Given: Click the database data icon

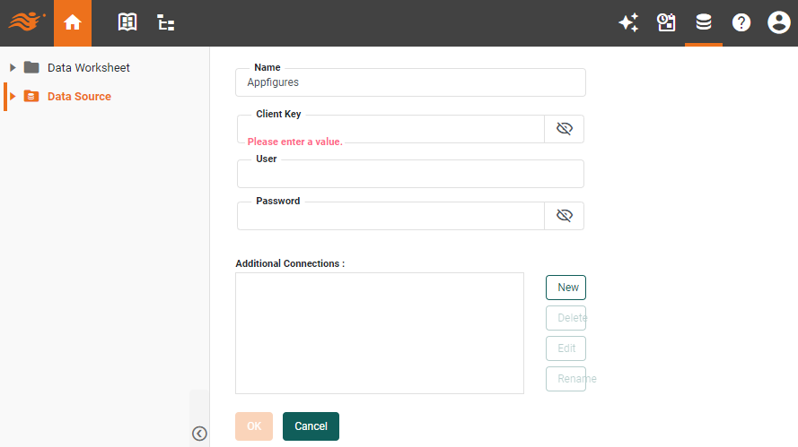Looking at the screenshot, I should (704, 23).
